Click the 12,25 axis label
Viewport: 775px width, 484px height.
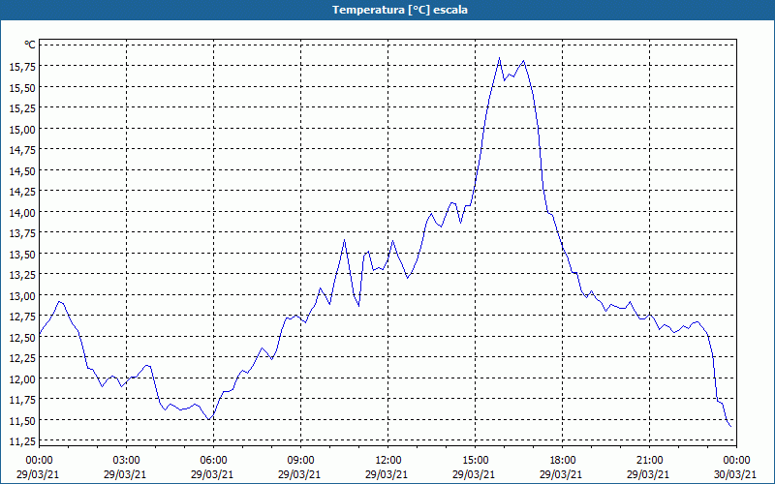[22, 357]
